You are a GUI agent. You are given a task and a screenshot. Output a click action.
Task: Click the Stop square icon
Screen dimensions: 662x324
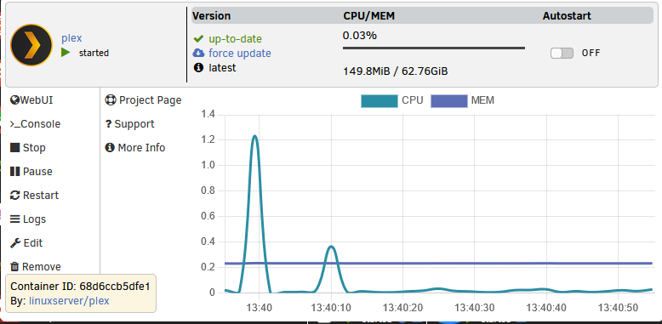click(14, 148)
